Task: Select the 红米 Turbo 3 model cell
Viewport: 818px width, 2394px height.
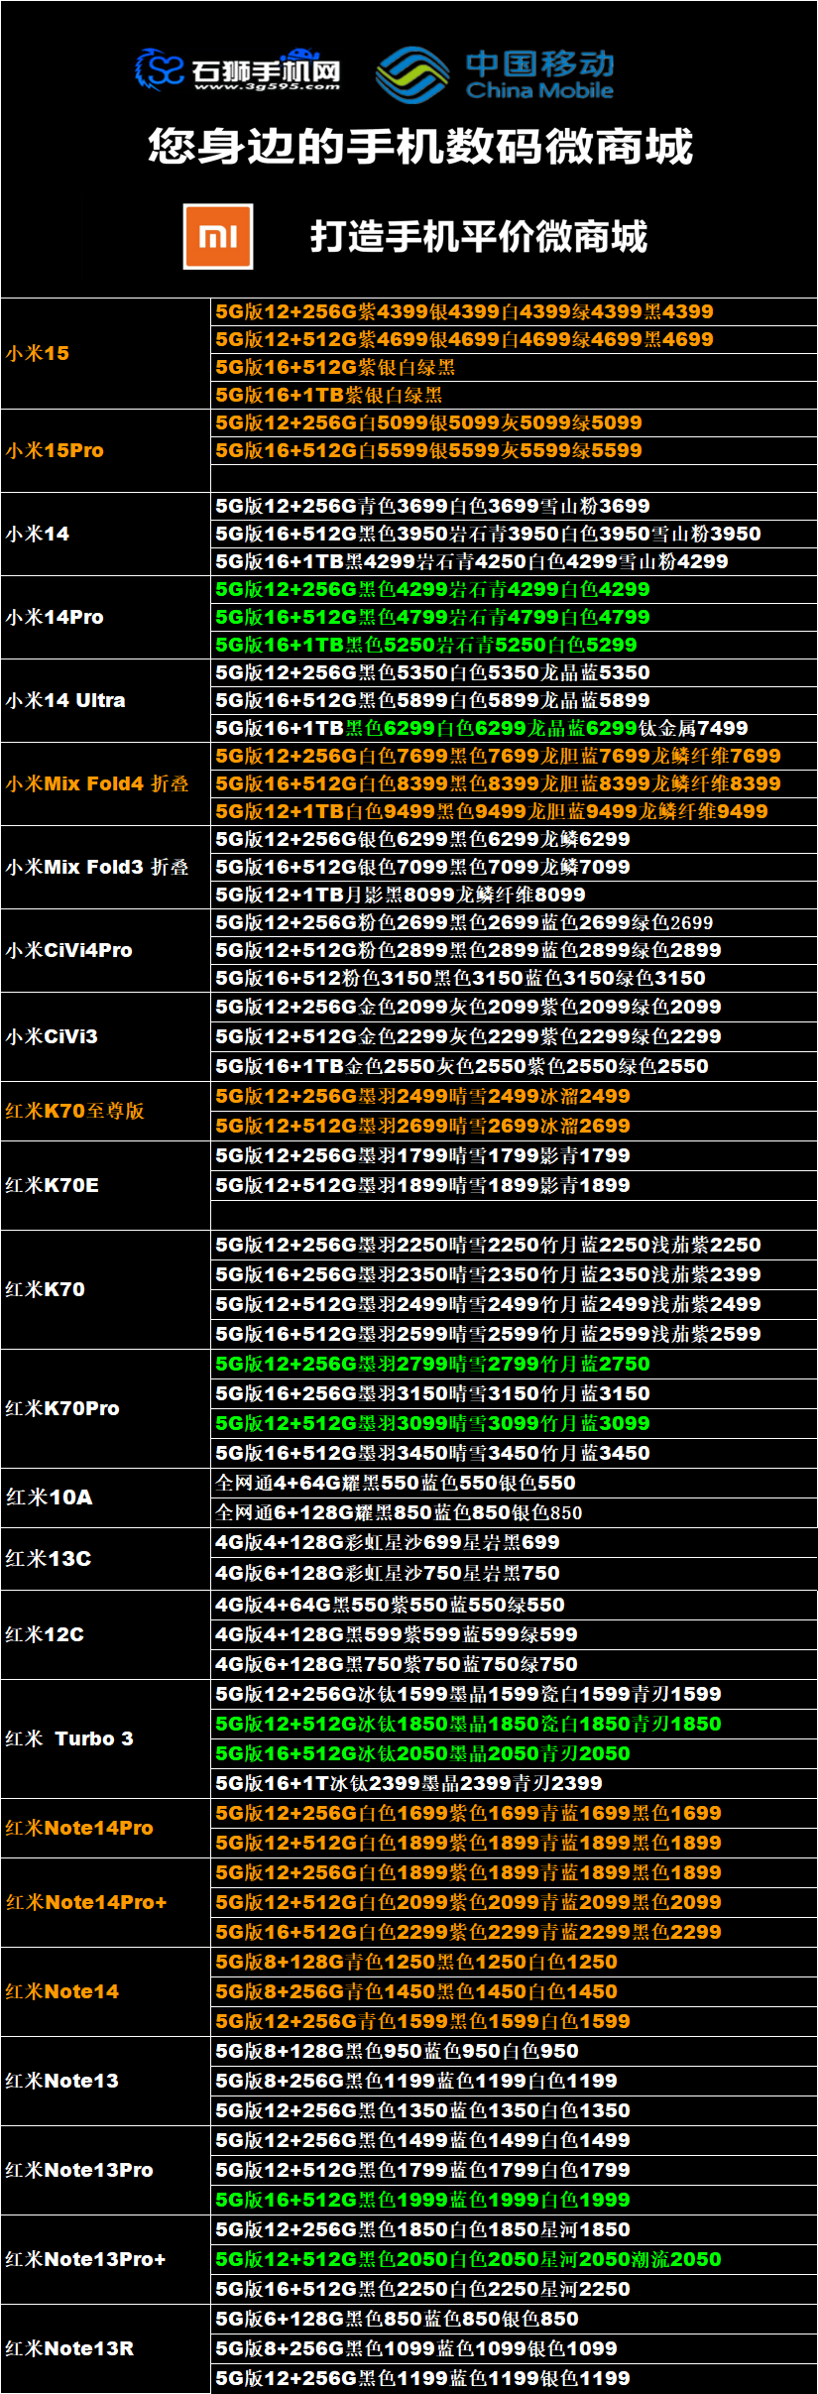Action: [x=106, y=1738]
